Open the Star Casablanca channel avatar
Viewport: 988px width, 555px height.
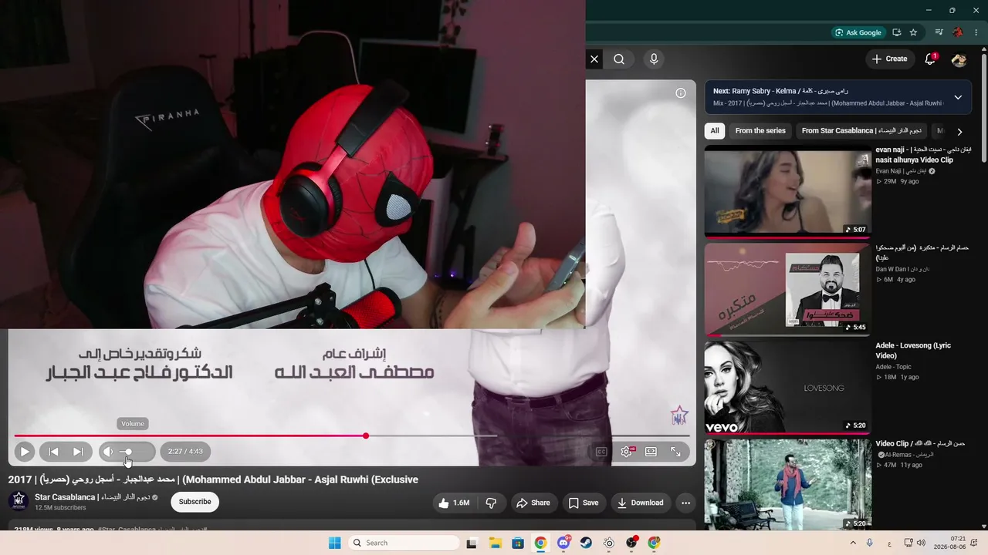pyautogui.click(x=19, y=502)
